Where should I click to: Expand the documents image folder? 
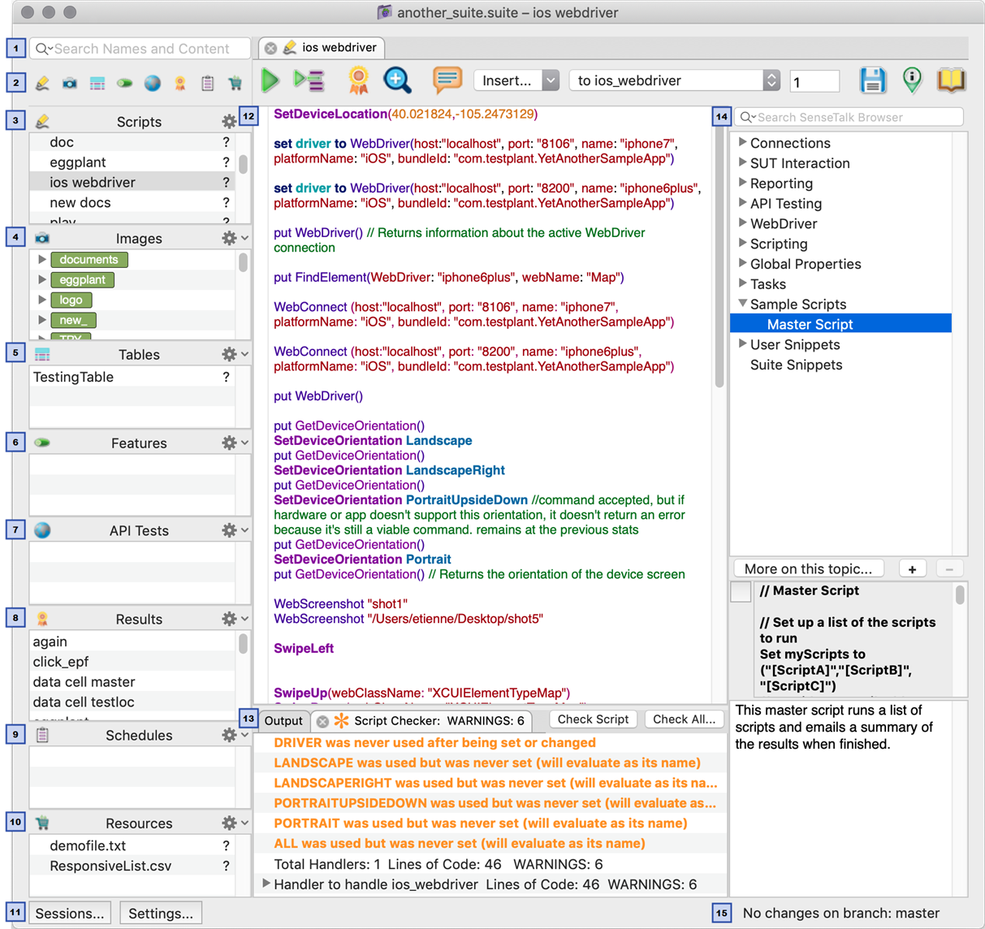click(x=42, y=260)
